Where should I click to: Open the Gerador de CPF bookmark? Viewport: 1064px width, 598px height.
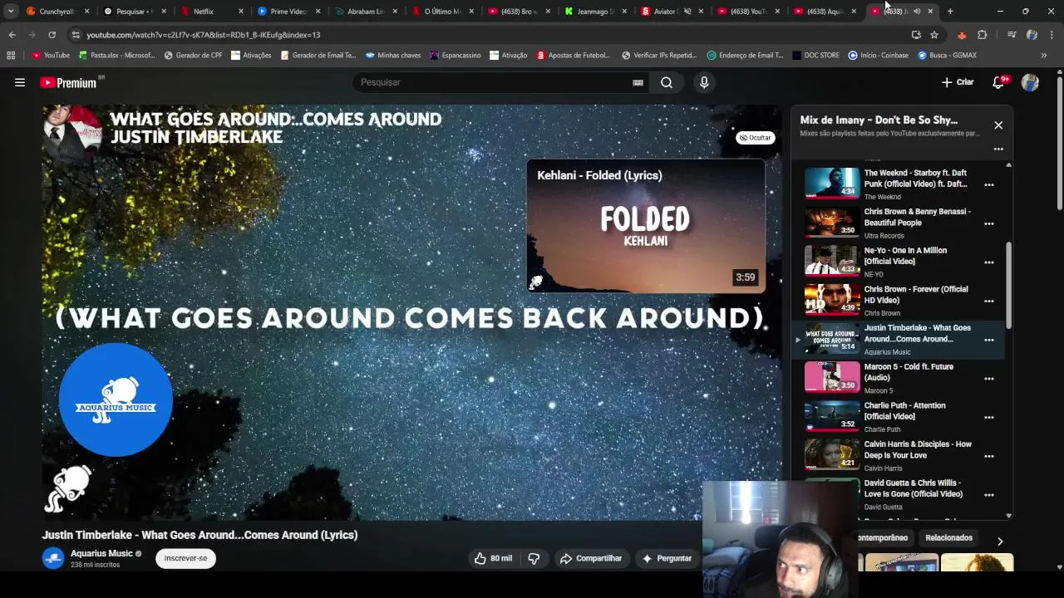[x=193, y=56]
